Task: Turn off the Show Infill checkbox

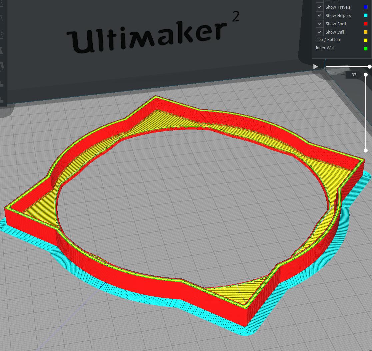Action: point(320,32)
